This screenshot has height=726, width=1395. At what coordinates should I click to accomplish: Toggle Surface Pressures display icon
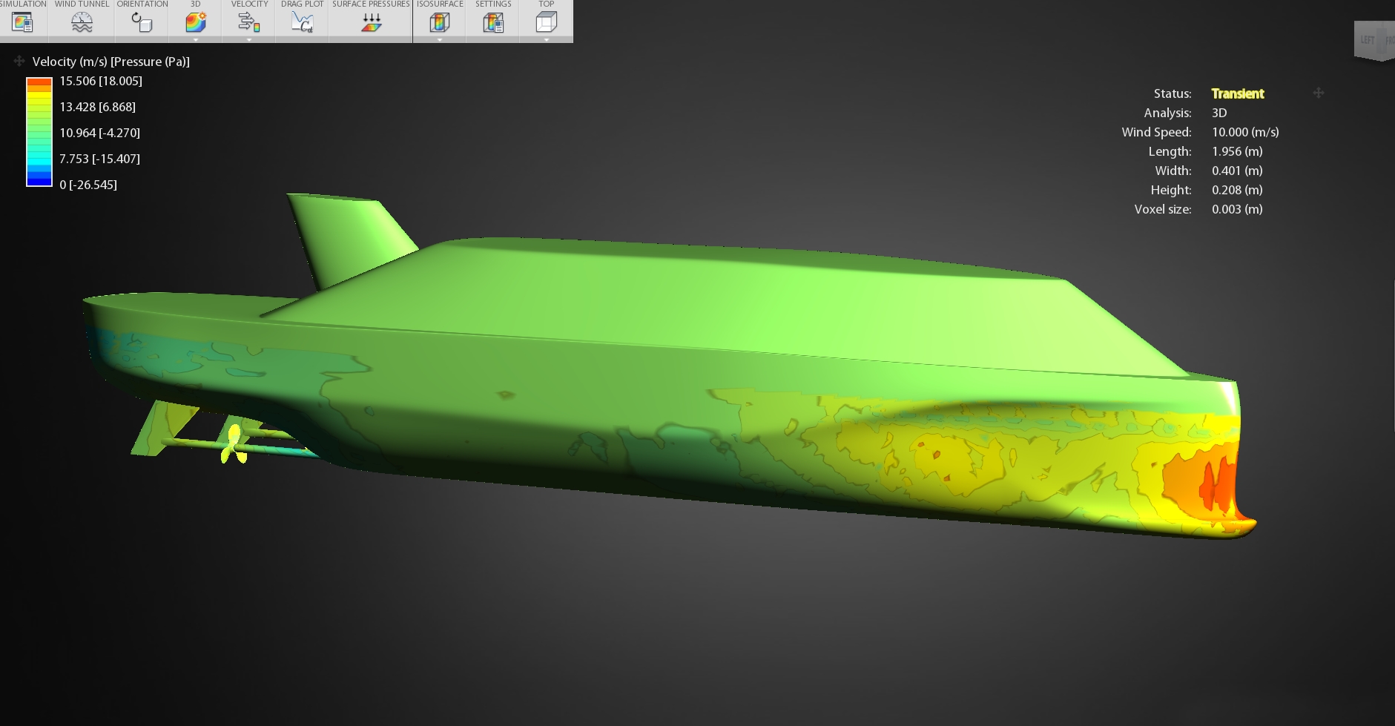371,23
